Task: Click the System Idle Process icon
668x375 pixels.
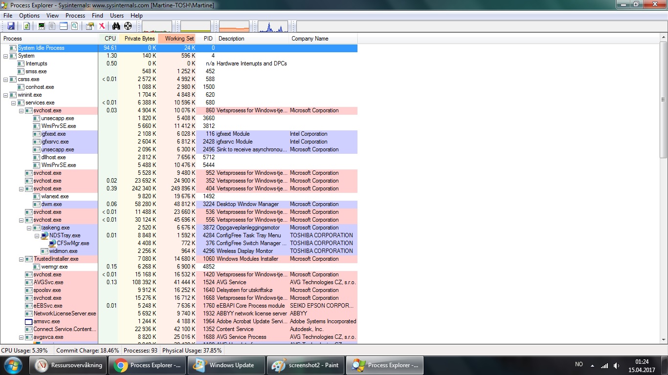Action: pos(13,48)
